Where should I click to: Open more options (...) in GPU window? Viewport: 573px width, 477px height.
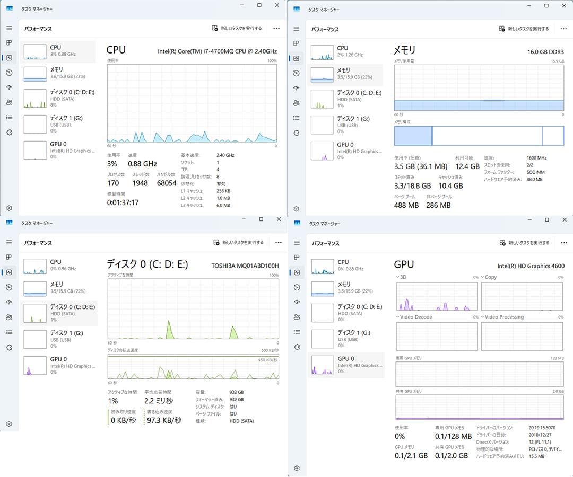(564, 243)
